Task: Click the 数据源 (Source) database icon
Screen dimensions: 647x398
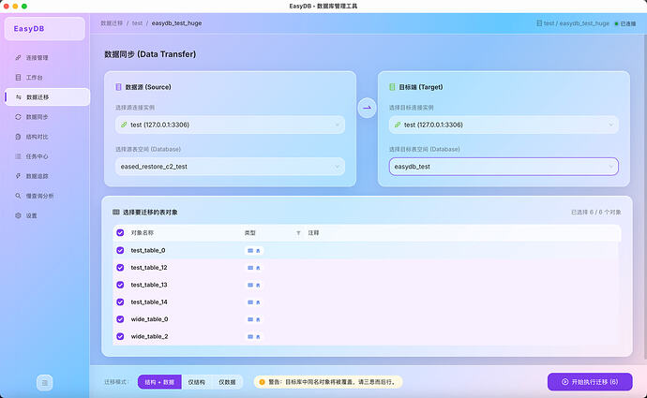Action: point(118,87)
